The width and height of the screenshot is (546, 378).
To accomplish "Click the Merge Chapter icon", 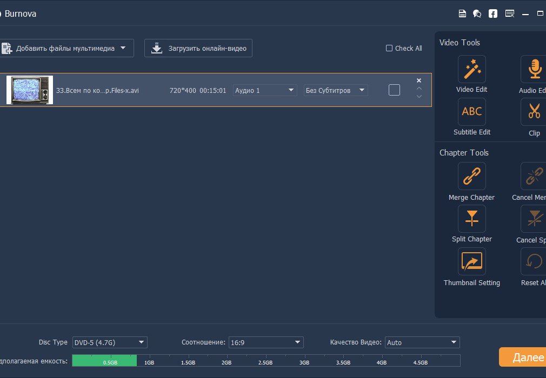I will (x=472, y=176).
